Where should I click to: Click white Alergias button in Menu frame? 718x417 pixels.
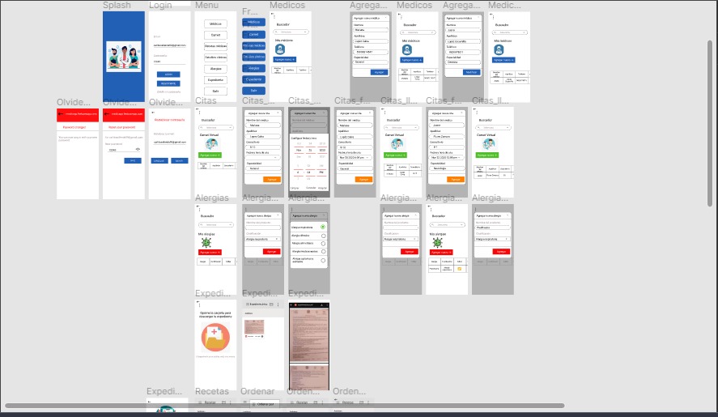pyautogui.click(x=215, y=69)
